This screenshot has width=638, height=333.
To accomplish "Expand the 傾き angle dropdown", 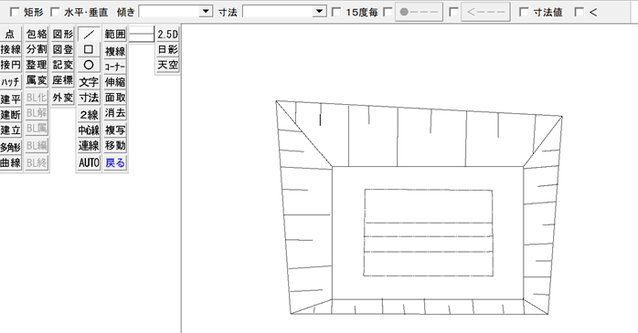I will [x=207, y=11].
